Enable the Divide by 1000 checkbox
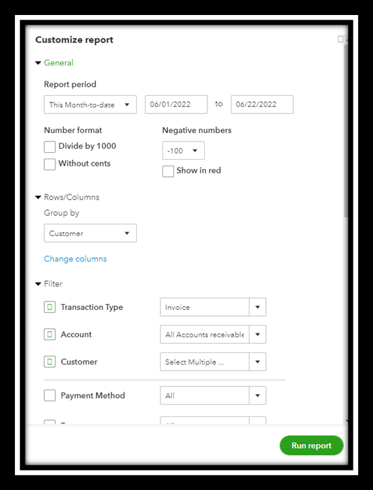373x490 pixels. (x=50, y=147)
